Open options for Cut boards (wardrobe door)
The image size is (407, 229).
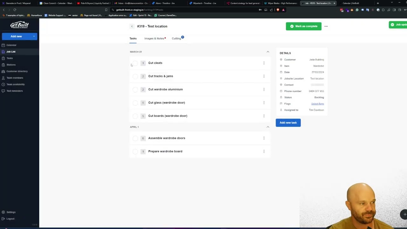(264, 116)
